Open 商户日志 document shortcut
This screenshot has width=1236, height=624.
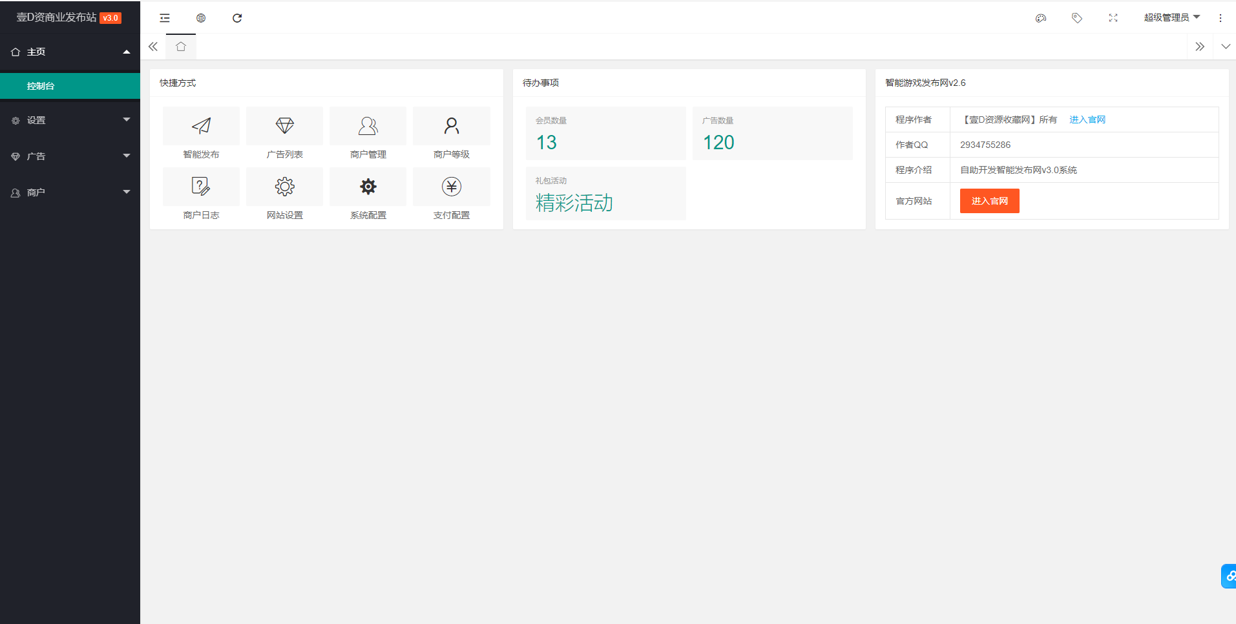tap(201, 194)
